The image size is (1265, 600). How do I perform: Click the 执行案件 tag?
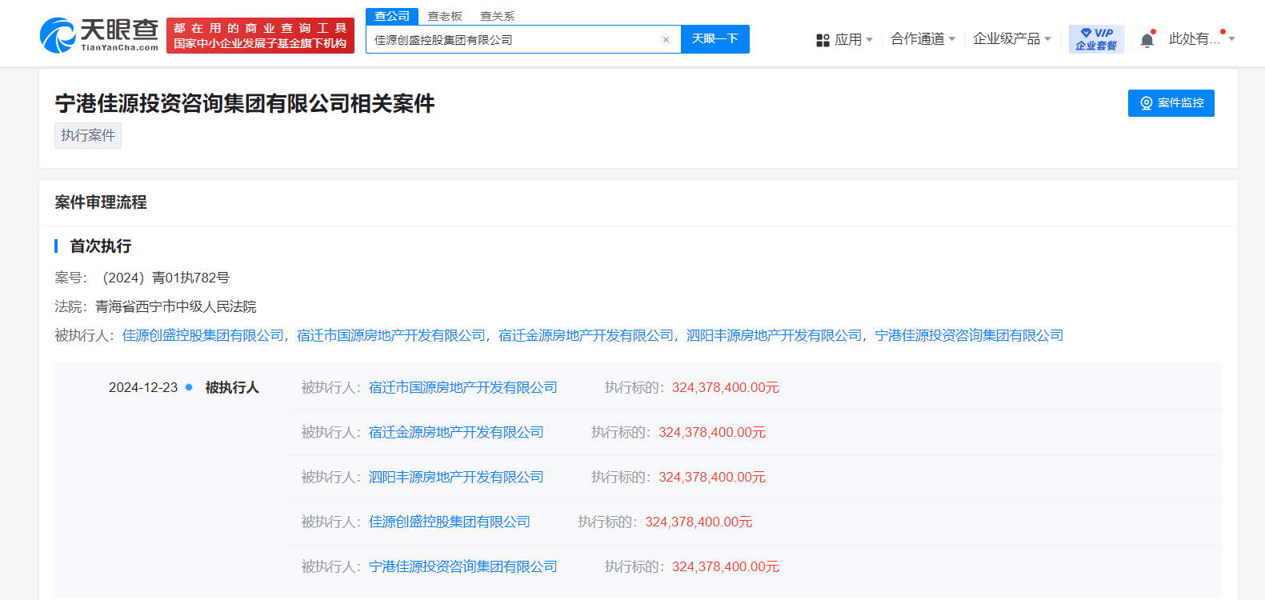[88, 135]
